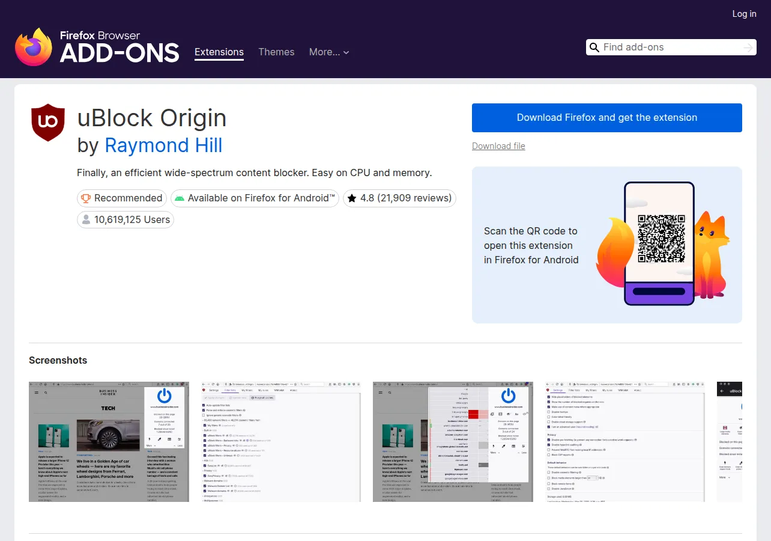Click Download Firefox and get the extension

(x=607, y=118)
